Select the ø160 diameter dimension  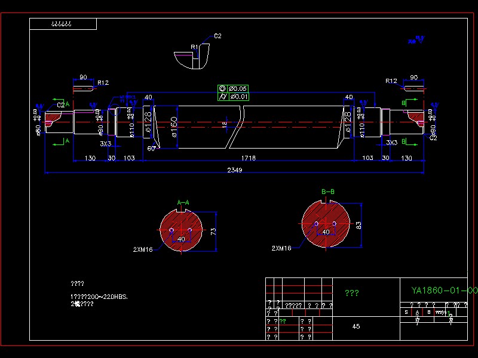(174, 127)
